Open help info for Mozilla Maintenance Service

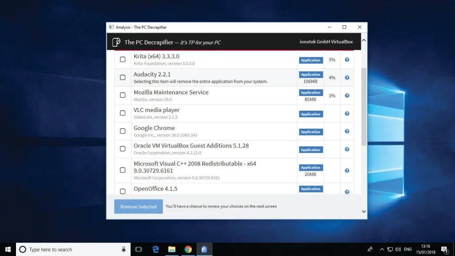(347, 96)
